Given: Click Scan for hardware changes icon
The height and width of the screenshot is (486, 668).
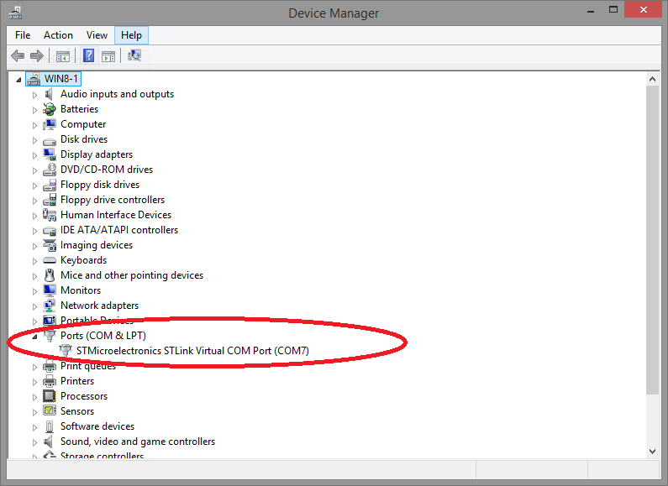Looking at the screenshot, I should point(134,56).
